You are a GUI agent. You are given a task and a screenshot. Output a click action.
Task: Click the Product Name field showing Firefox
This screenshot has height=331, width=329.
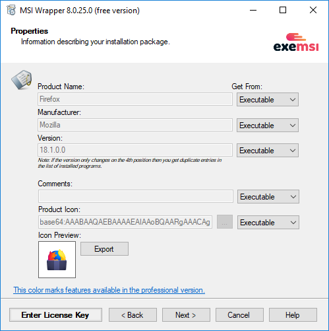coord(135,99)
